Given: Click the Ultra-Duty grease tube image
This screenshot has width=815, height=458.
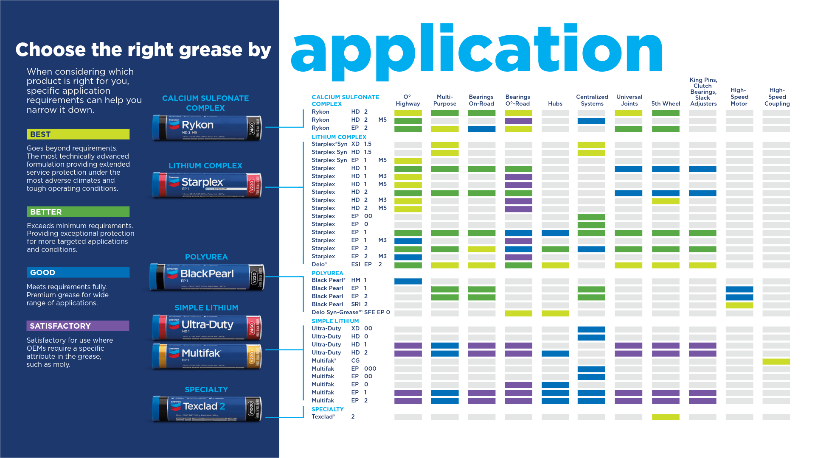Looking at the screenshot, I should click(207, 327).
